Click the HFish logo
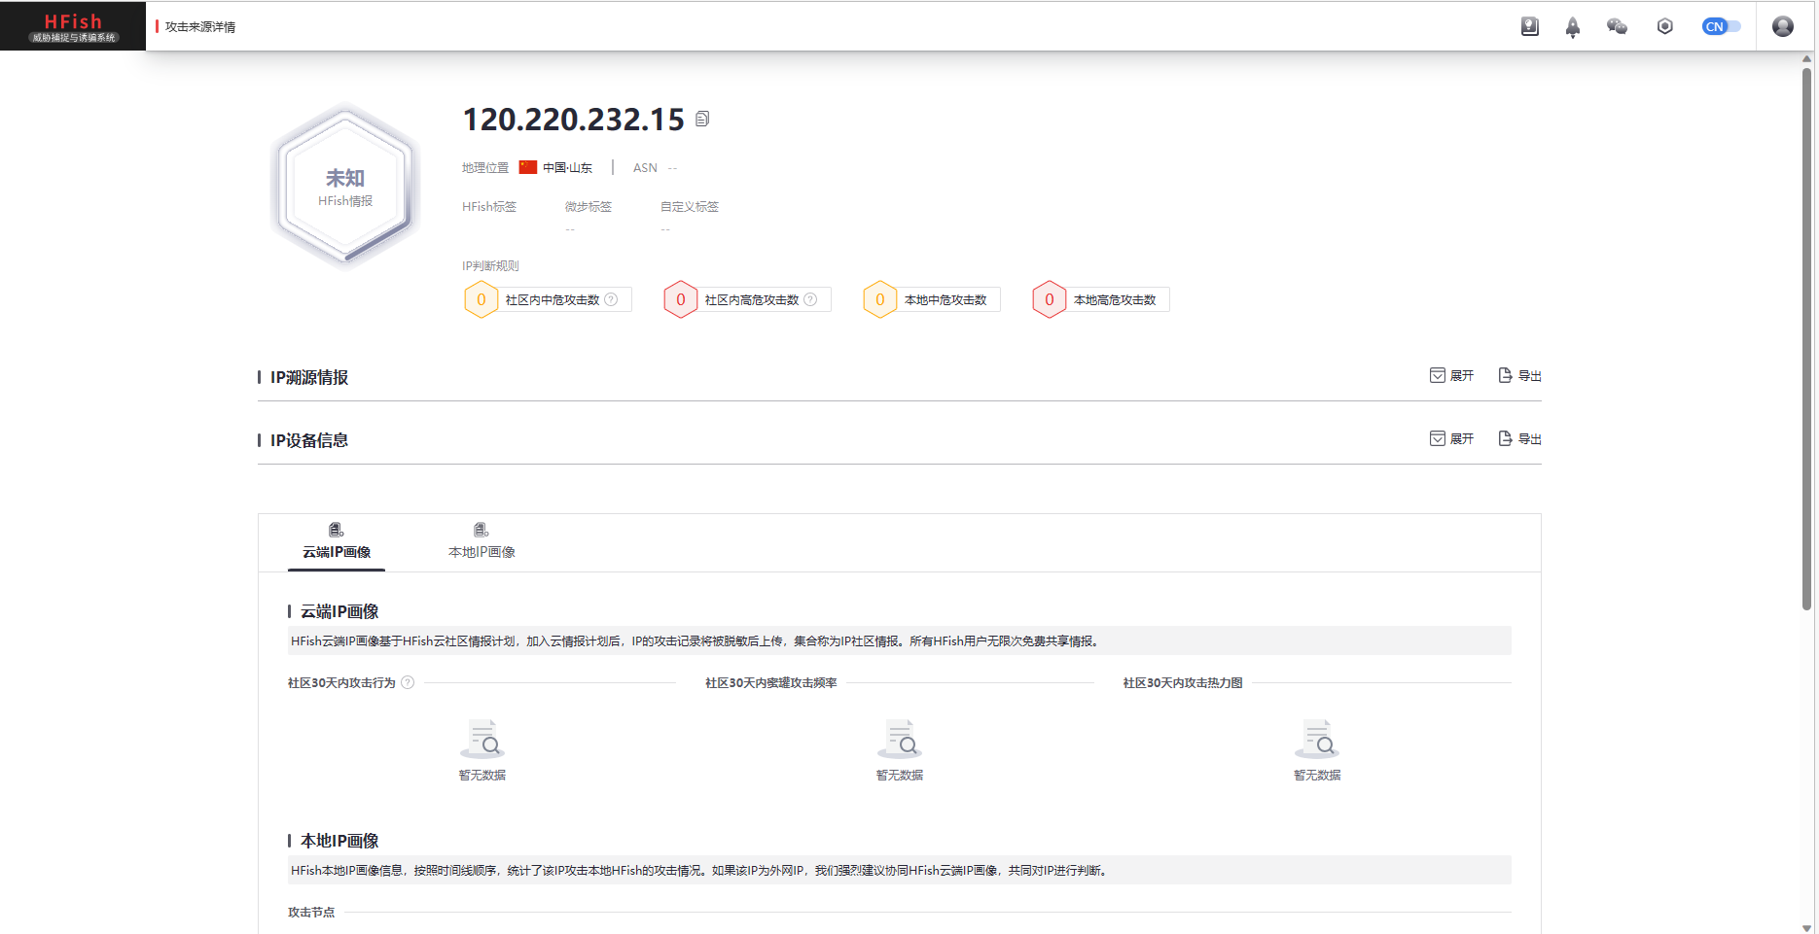1819x934 pixels. click(x=73, y=26)
